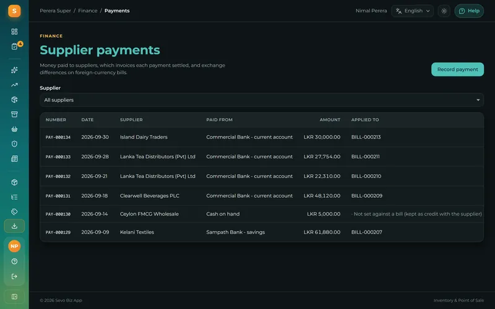This screenshot has width=495, height=309.
Task: Click Sampath Bank - savings cell
Action: tap(236, 232)
